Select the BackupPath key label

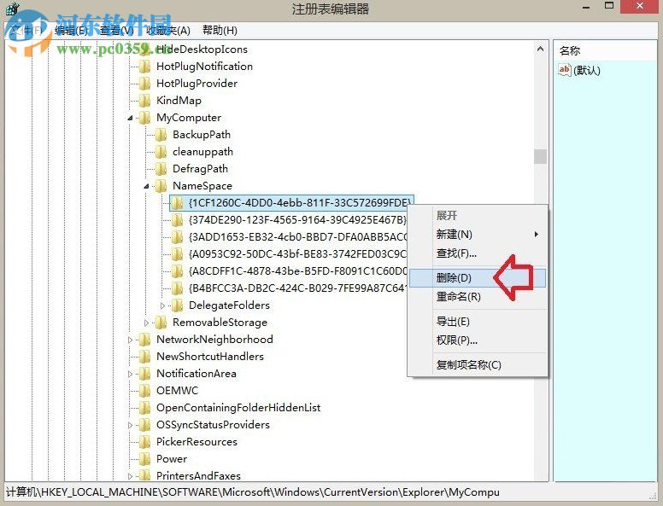pyautogui.click(x=202, y=135)
